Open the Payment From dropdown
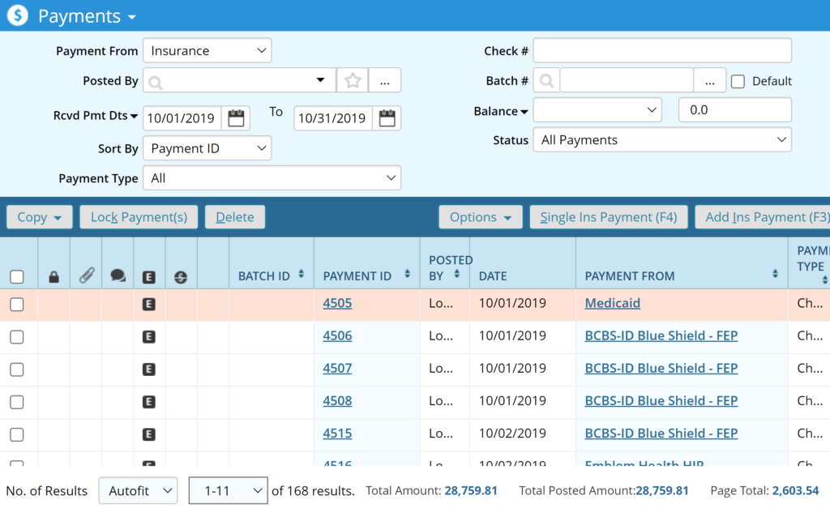This screenshot has height=517, width=830. tap(207, 51)
